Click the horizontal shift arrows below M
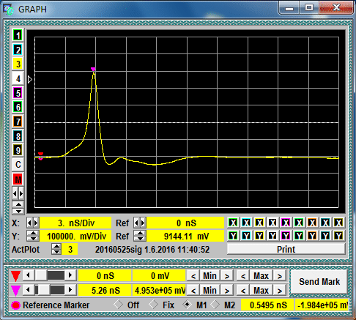356x320 pixels. [x=18, y=194]
